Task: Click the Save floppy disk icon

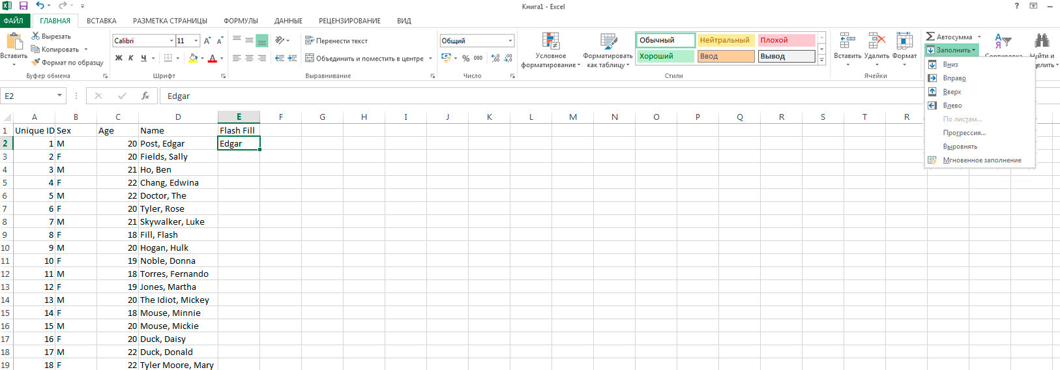Action: (x=23, y=6)
